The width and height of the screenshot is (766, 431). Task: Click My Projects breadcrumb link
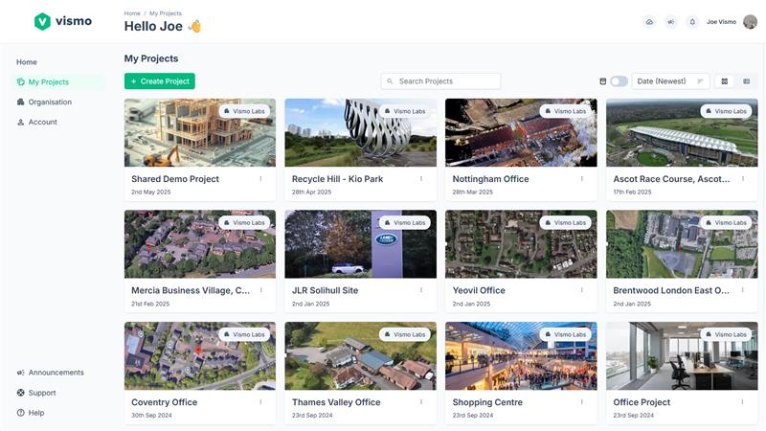point(166,13)
